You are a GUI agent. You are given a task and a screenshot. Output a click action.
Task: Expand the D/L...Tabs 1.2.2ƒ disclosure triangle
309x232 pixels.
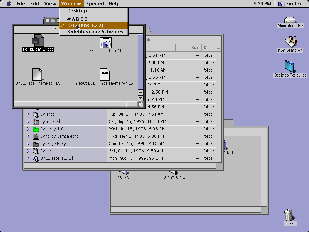28,159
